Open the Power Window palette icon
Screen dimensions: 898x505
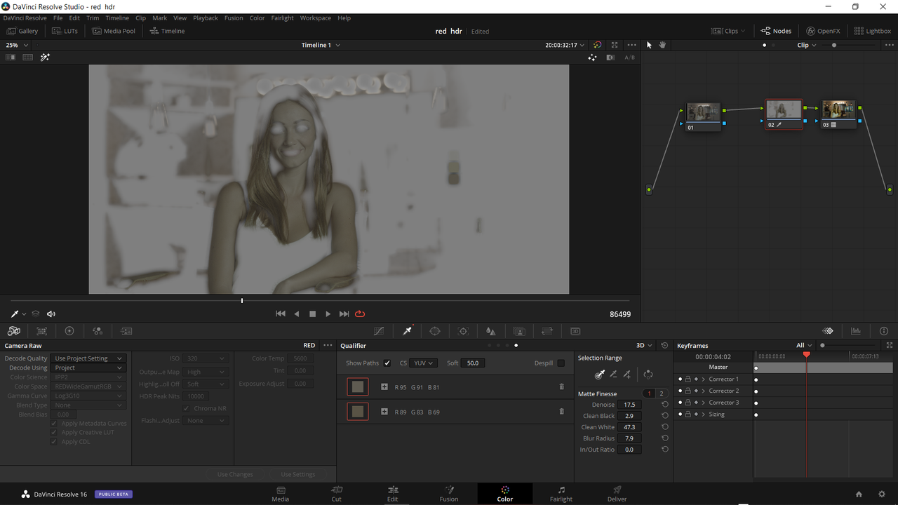tap(435, 331)
